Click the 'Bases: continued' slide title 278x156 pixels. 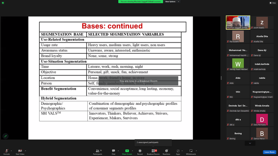coord(112,26)
